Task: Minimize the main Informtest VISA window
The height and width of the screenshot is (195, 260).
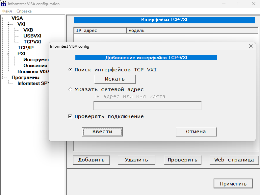Action: 224,4
